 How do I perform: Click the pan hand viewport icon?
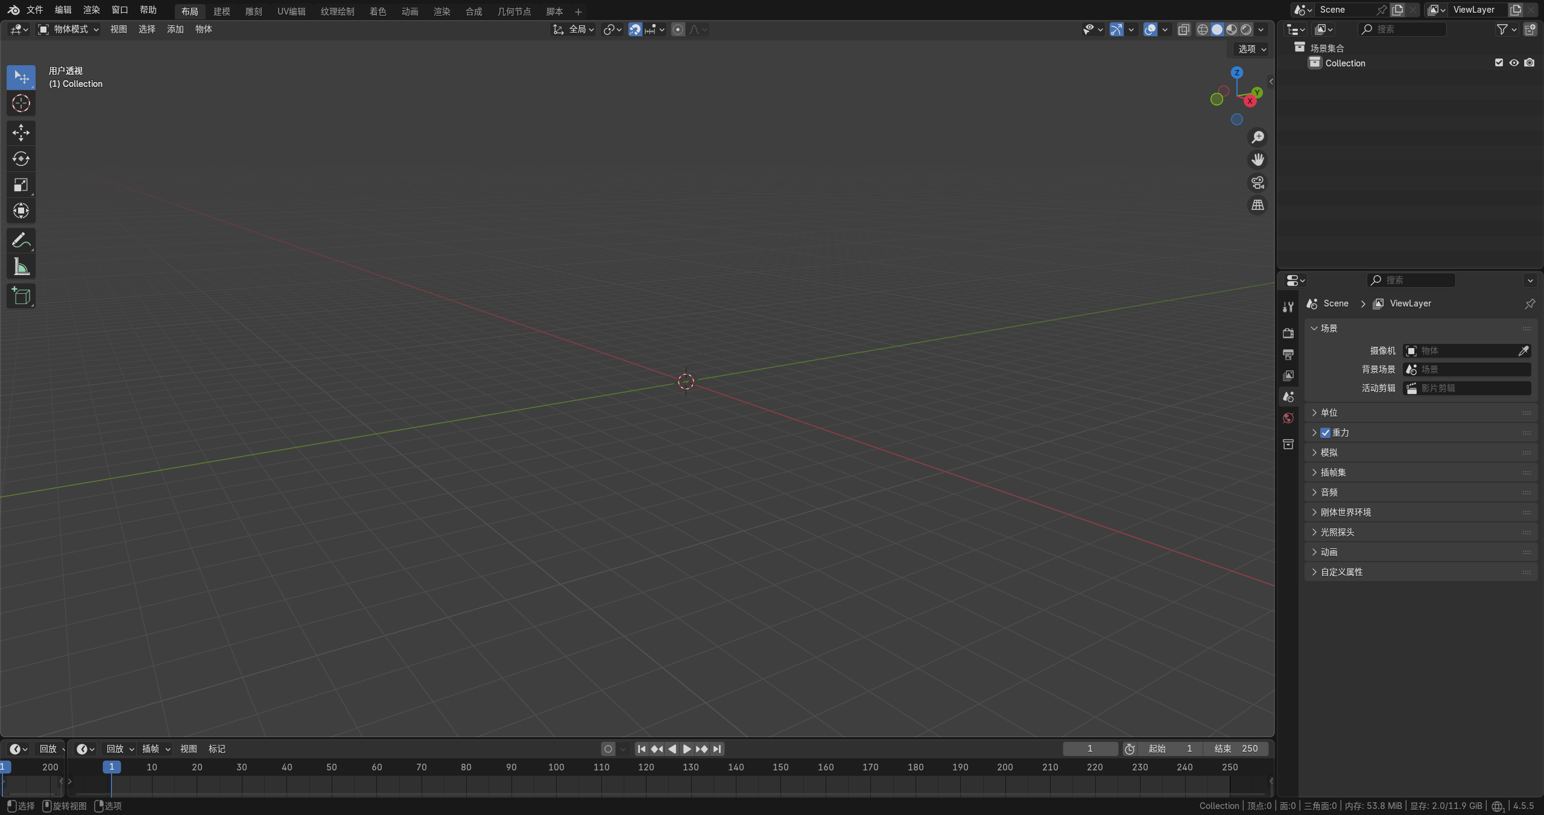(1258, 160)
